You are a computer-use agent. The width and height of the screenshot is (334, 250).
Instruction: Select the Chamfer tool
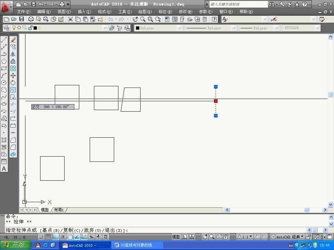13,140
